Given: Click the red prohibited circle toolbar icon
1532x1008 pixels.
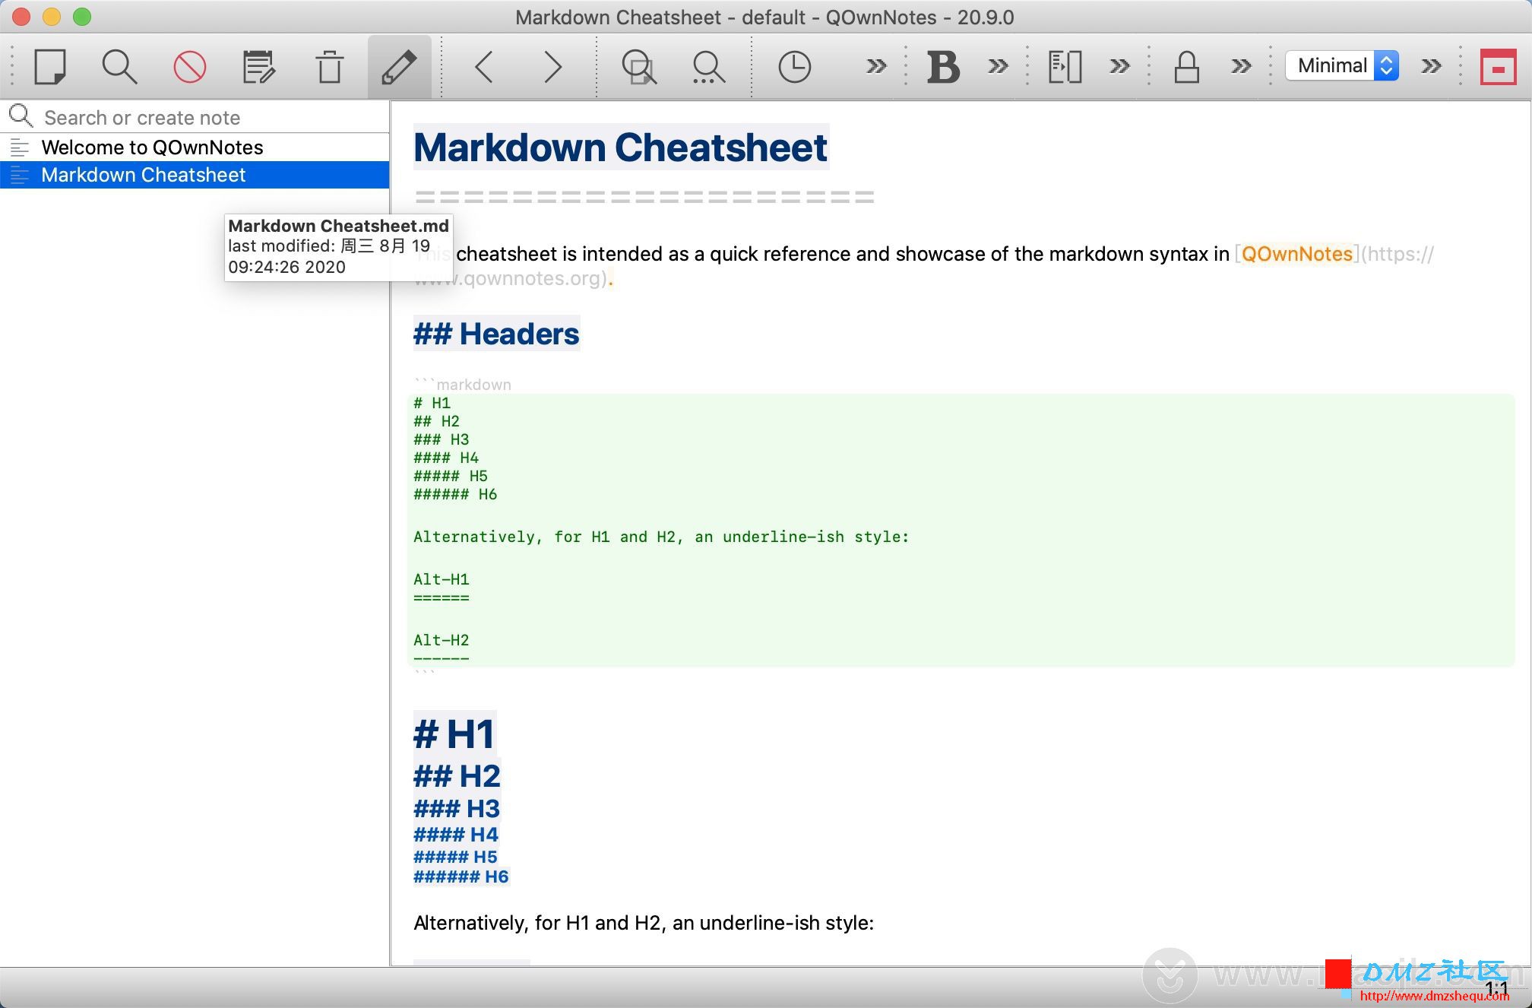Looking at the screenshot, I should pyautogui.click(x=189, y=66).
